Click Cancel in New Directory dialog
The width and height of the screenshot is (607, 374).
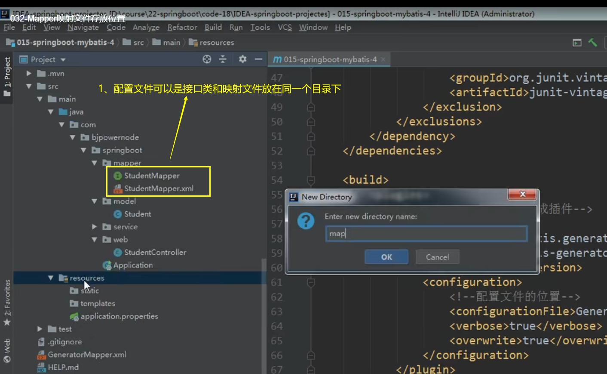tap(437, 257)
